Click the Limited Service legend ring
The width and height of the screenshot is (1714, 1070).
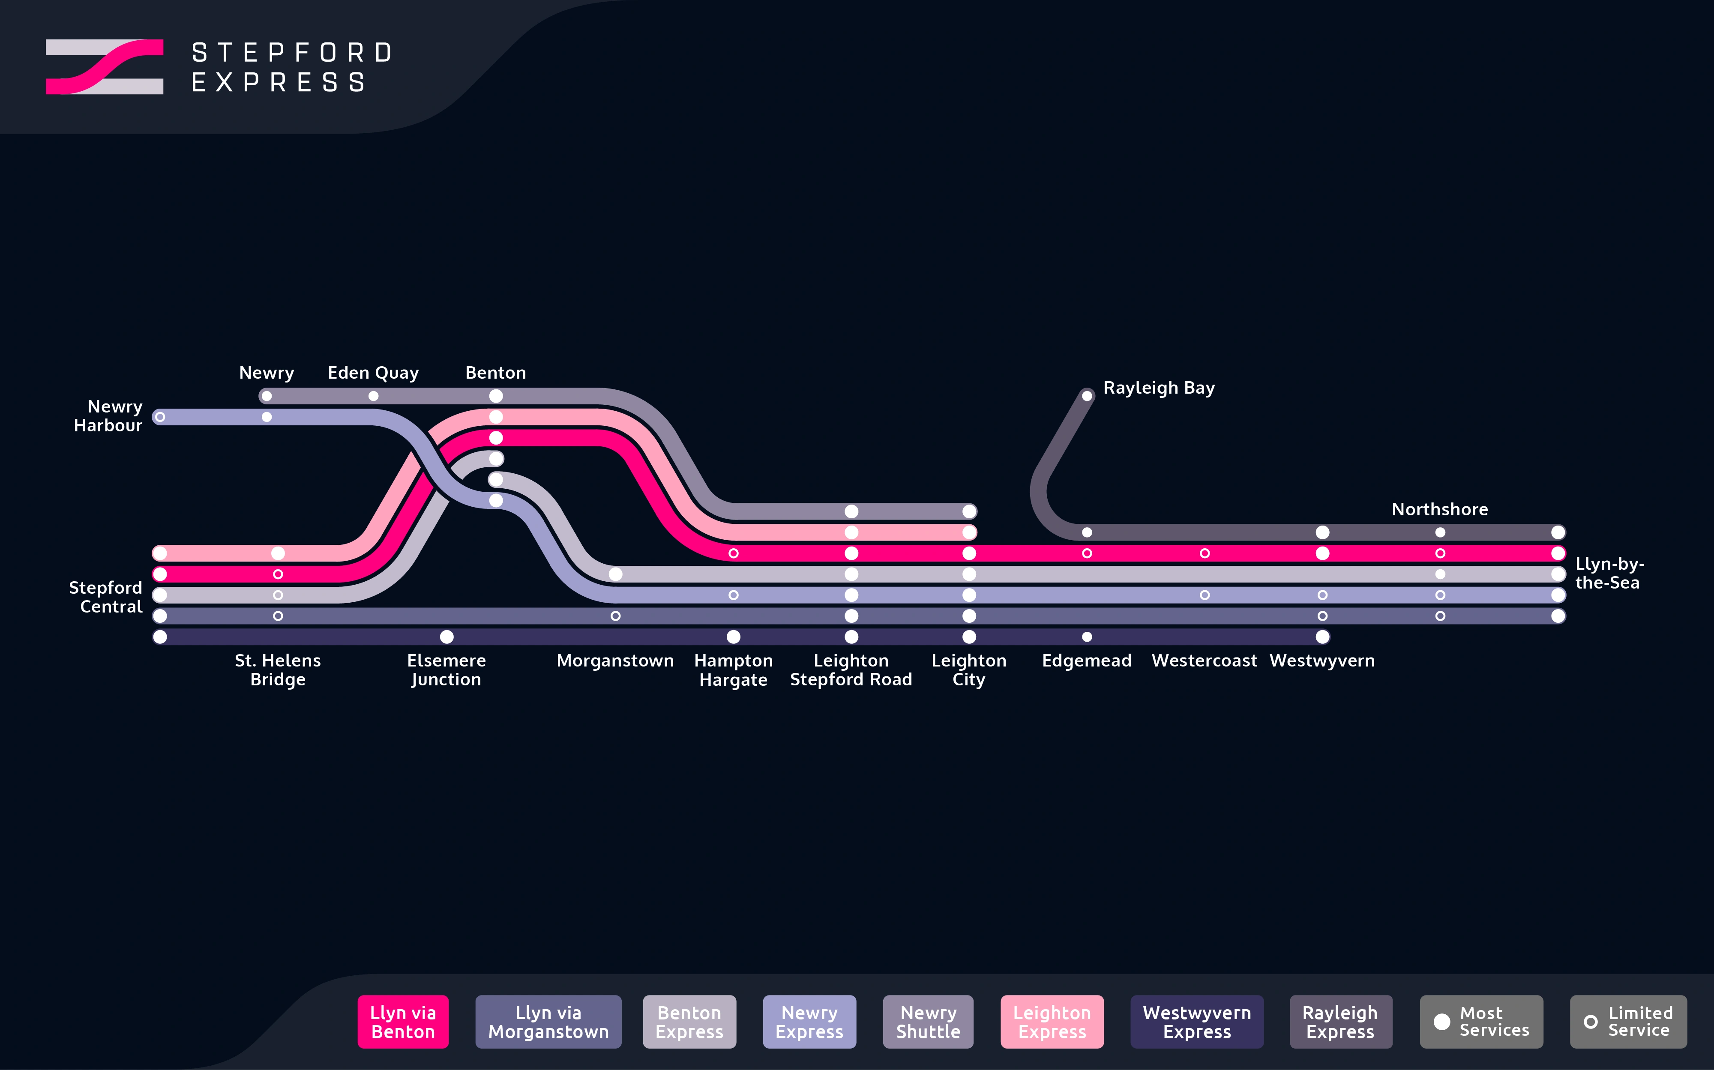coord(1590,1022)
